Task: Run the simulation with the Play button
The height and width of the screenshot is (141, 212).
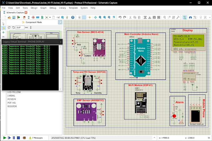Action: click(5, 138)
